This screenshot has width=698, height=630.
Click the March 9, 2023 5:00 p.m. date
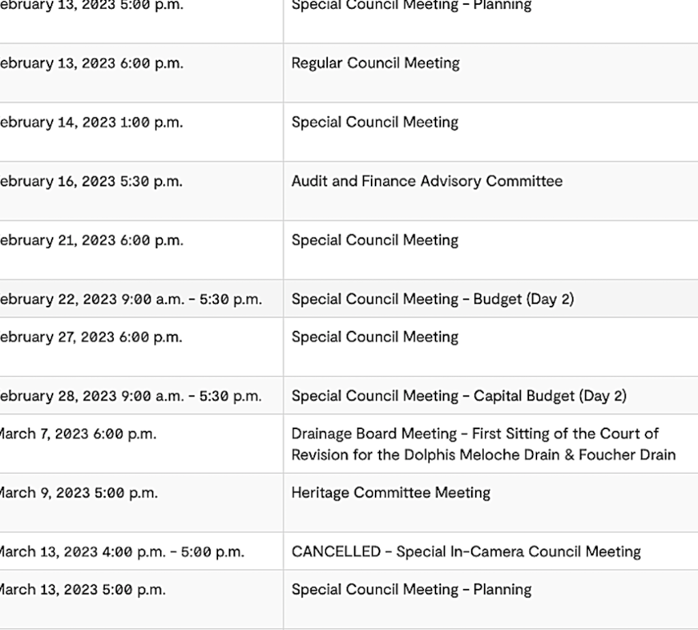[x=79, y=492]
